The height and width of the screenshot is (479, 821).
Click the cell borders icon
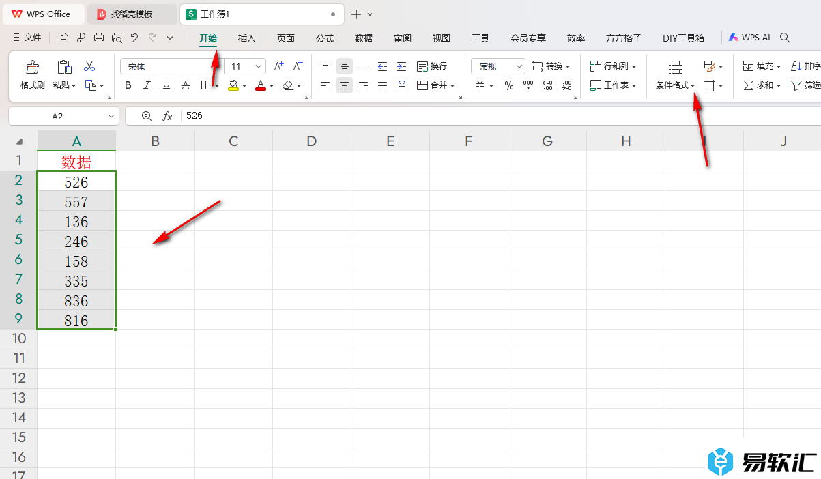205,85
